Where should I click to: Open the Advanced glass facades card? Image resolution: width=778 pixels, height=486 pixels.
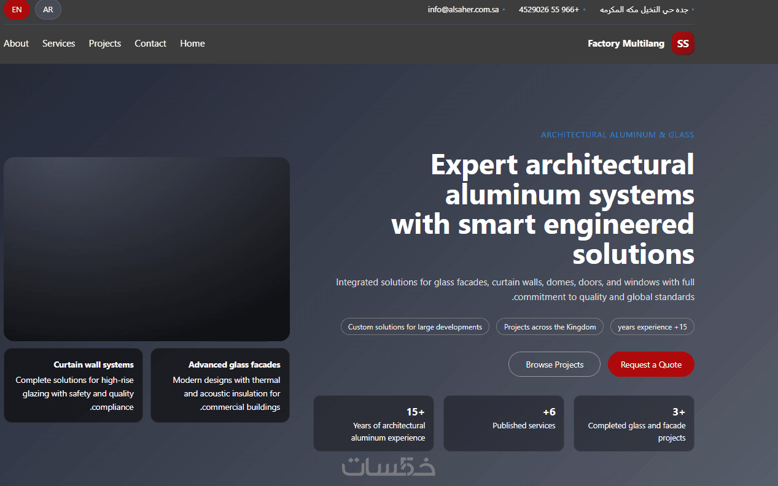(x=220, y=385)
